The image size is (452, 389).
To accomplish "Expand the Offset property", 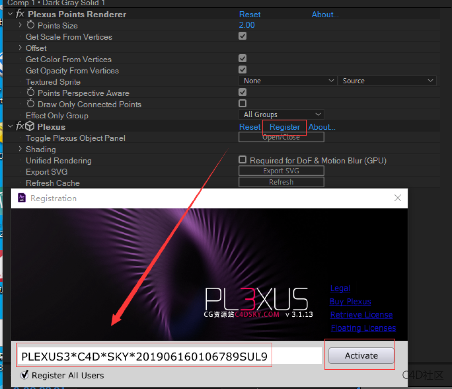I will pyautogui.click(x=20, y=48).
